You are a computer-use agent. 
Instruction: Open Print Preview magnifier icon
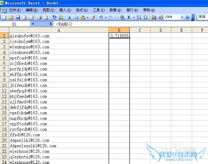pos(46,17)
